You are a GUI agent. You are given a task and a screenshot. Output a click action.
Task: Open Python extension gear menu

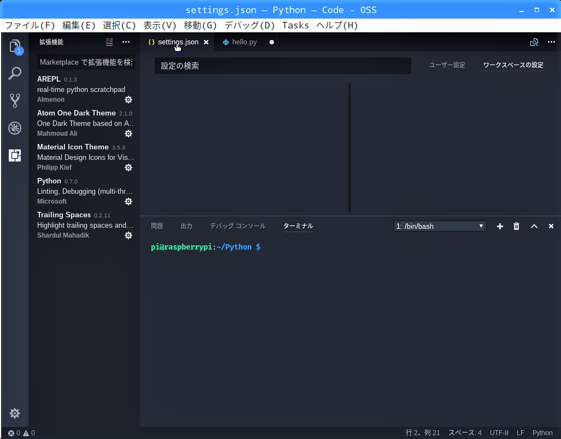[128, 201]
